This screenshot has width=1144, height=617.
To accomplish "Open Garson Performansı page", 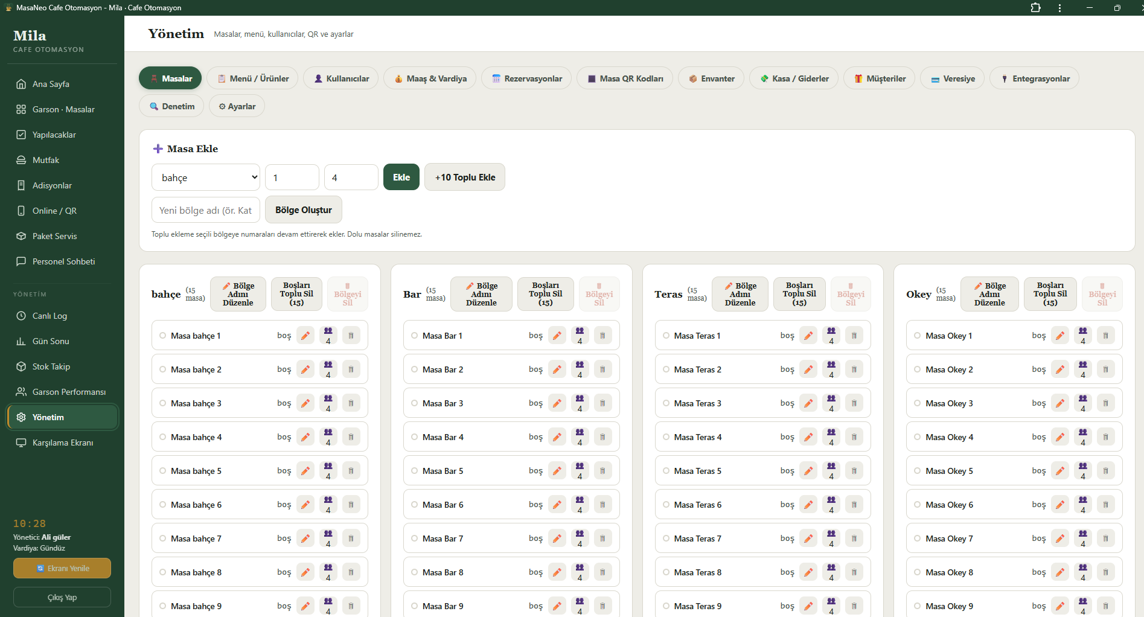I will click(62, 392).
